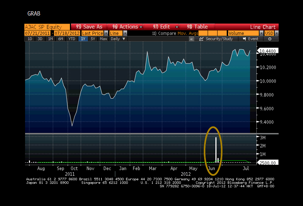Change the Daily periodicity dropdown
This screenshot has width=303, height=206.
coord(118,39)
